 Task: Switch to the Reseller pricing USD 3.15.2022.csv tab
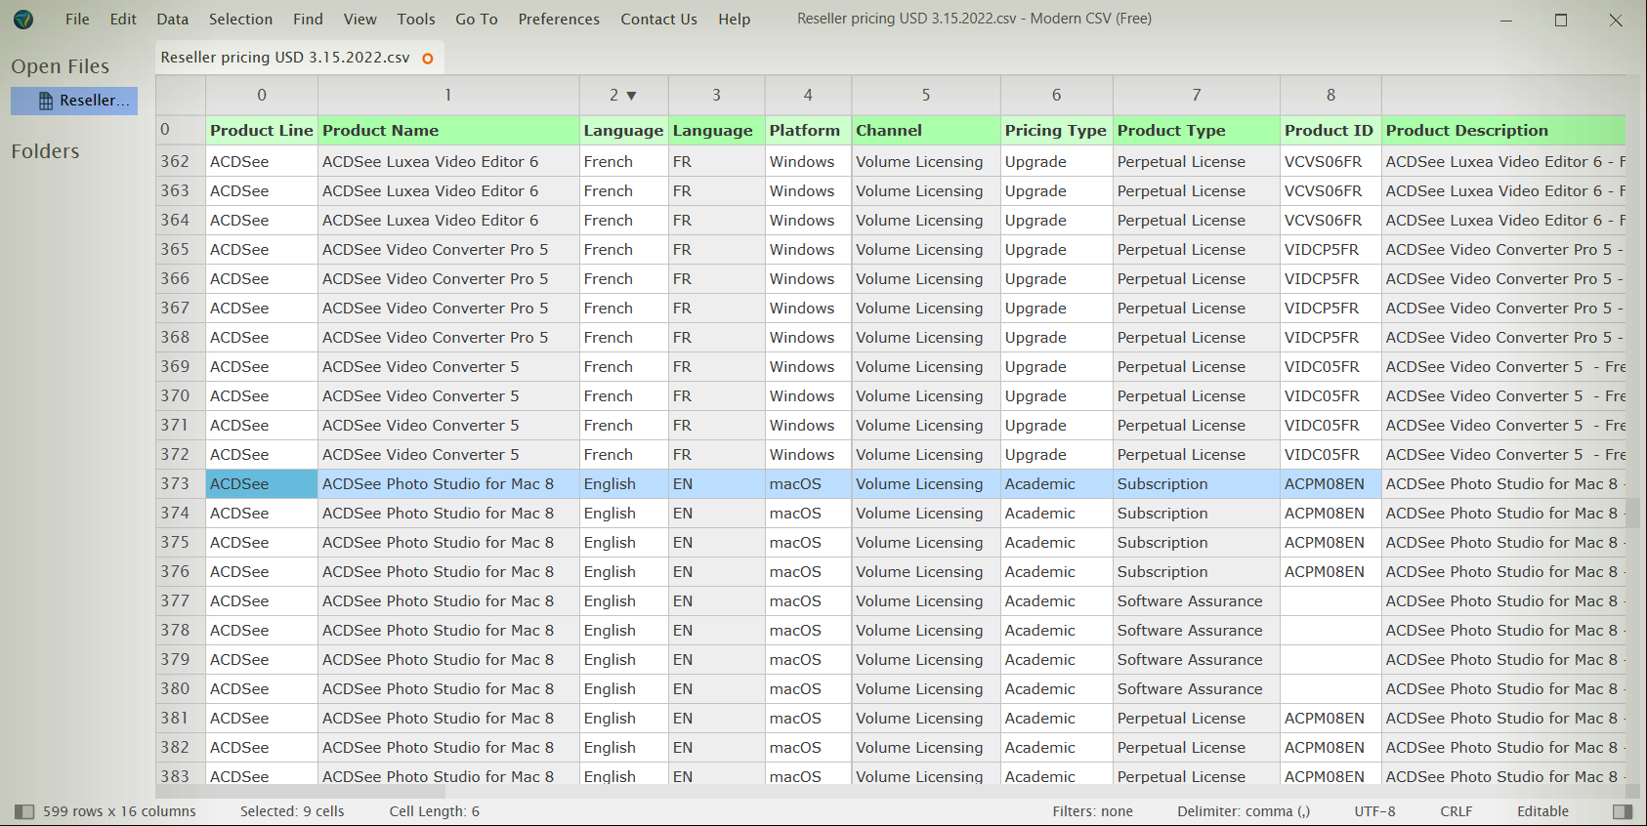(285, 58)
